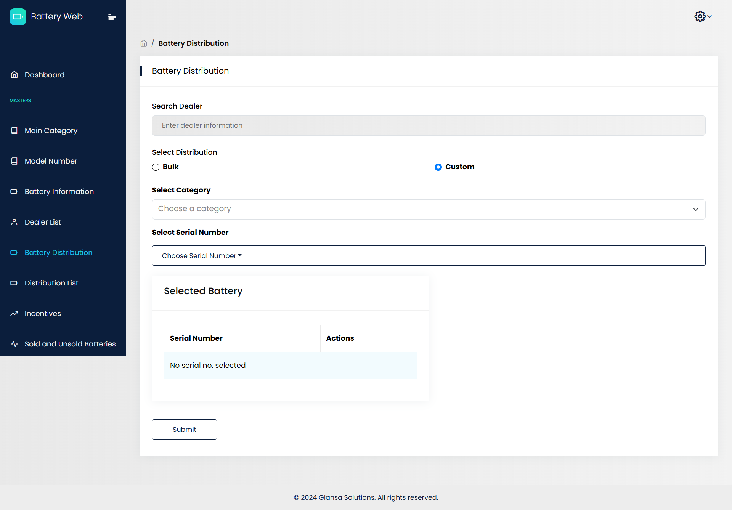Image resolution: width=732 pixels, height=510 pixels.
Task: Collapse sidebar with hamburger menu icon
Action: (112, 17)
